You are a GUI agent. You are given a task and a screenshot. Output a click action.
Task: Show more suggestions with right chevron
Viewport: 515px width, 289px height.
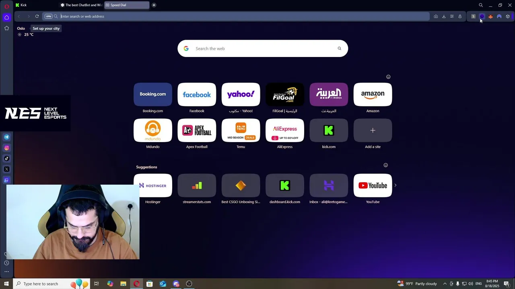pyautogui.click(x=395, y=185)
